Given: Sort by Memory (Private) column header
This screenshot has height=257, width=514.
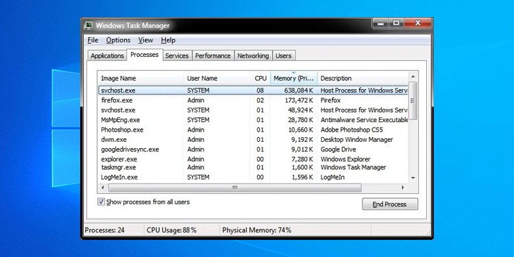Looking at the screenshot, I should [294, 78].
